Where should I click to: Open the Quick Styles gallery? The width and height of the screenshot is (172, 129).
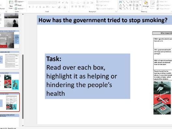152,5
